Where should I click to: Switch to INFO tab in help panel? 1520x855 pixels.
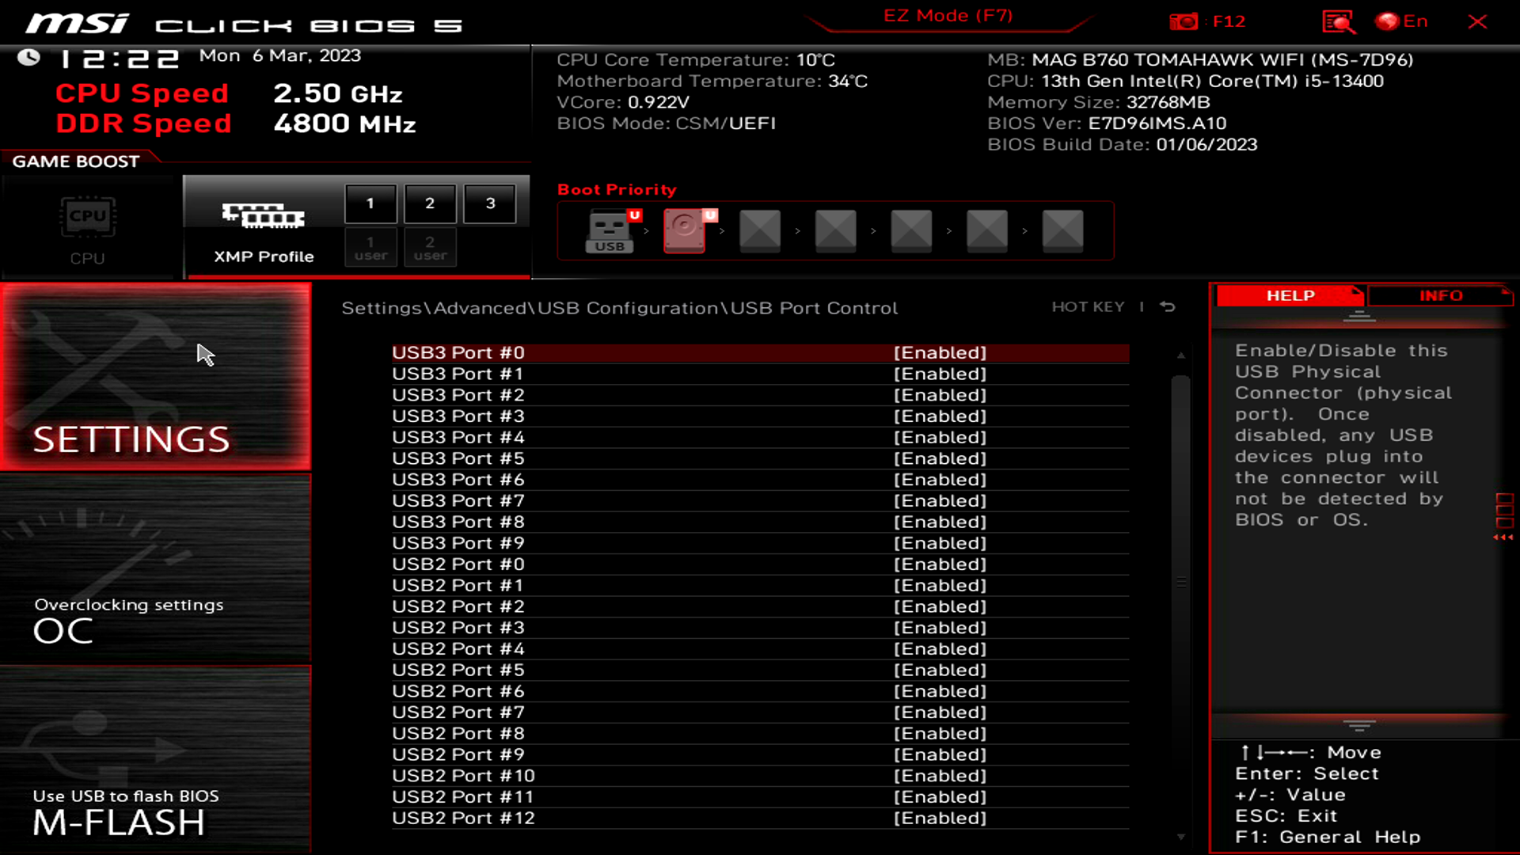[1438, 295]
